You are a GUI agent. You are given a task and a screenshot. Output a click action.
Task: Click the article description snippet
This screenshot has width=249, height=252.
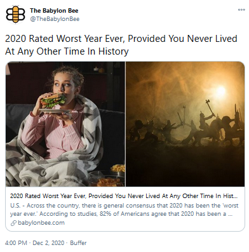point(124,209)
